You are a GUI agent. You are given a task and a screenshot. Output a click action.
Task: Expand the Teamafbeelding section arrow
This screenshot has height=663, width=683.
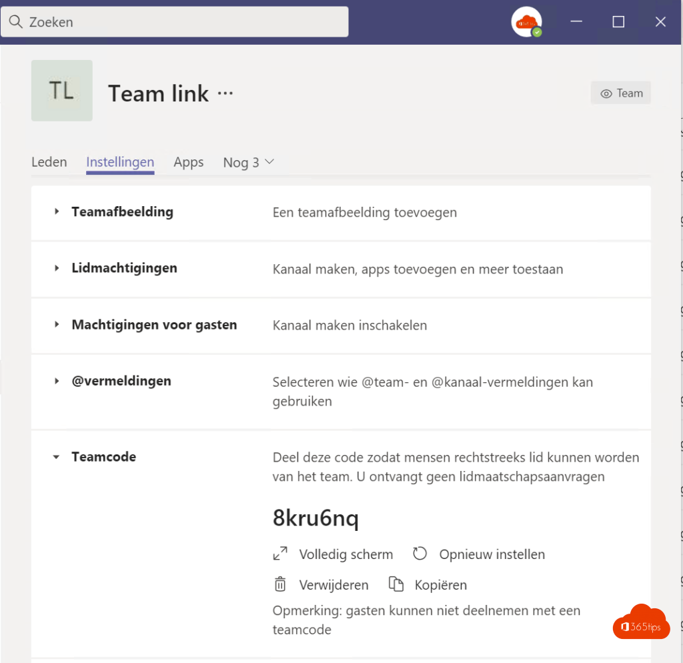click(x=57, y=211)
